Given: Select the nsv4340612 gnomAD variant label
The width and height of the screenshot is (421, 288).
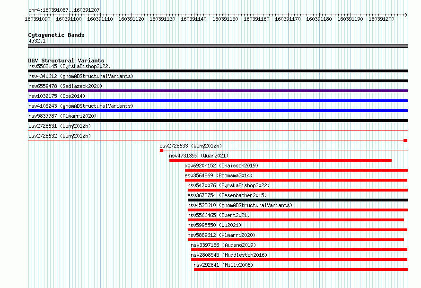Looking at the screenshot, I should pyautogui.click(x=81, y=76).
